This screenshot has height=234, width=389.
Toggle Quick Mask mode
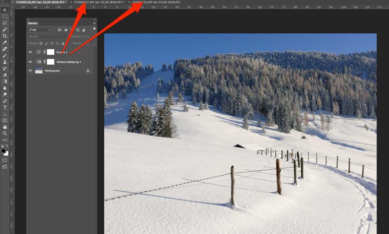coord(4,160)
